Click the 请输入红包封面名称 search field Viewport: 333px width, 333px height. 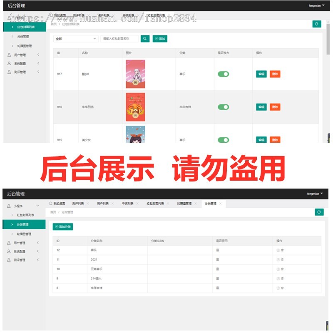coord(119,39)
